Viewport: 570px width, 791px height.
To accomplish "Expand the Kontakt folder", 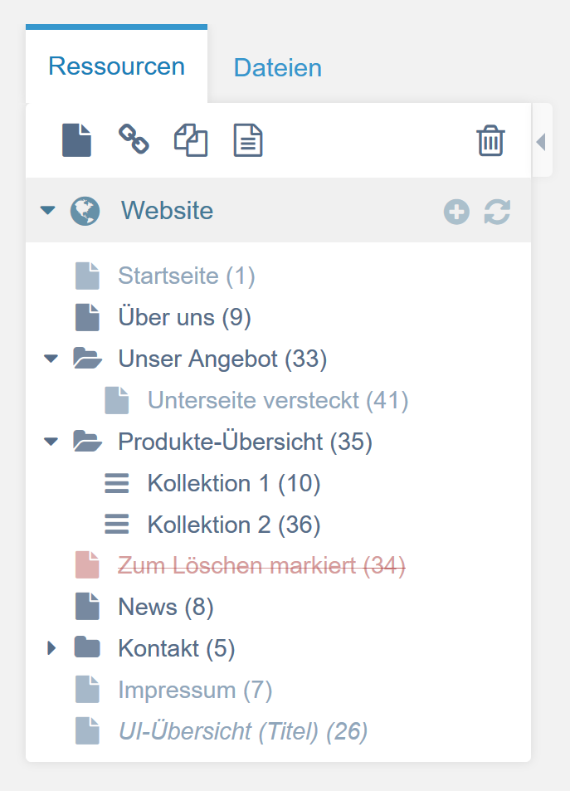I will [51, 648].
